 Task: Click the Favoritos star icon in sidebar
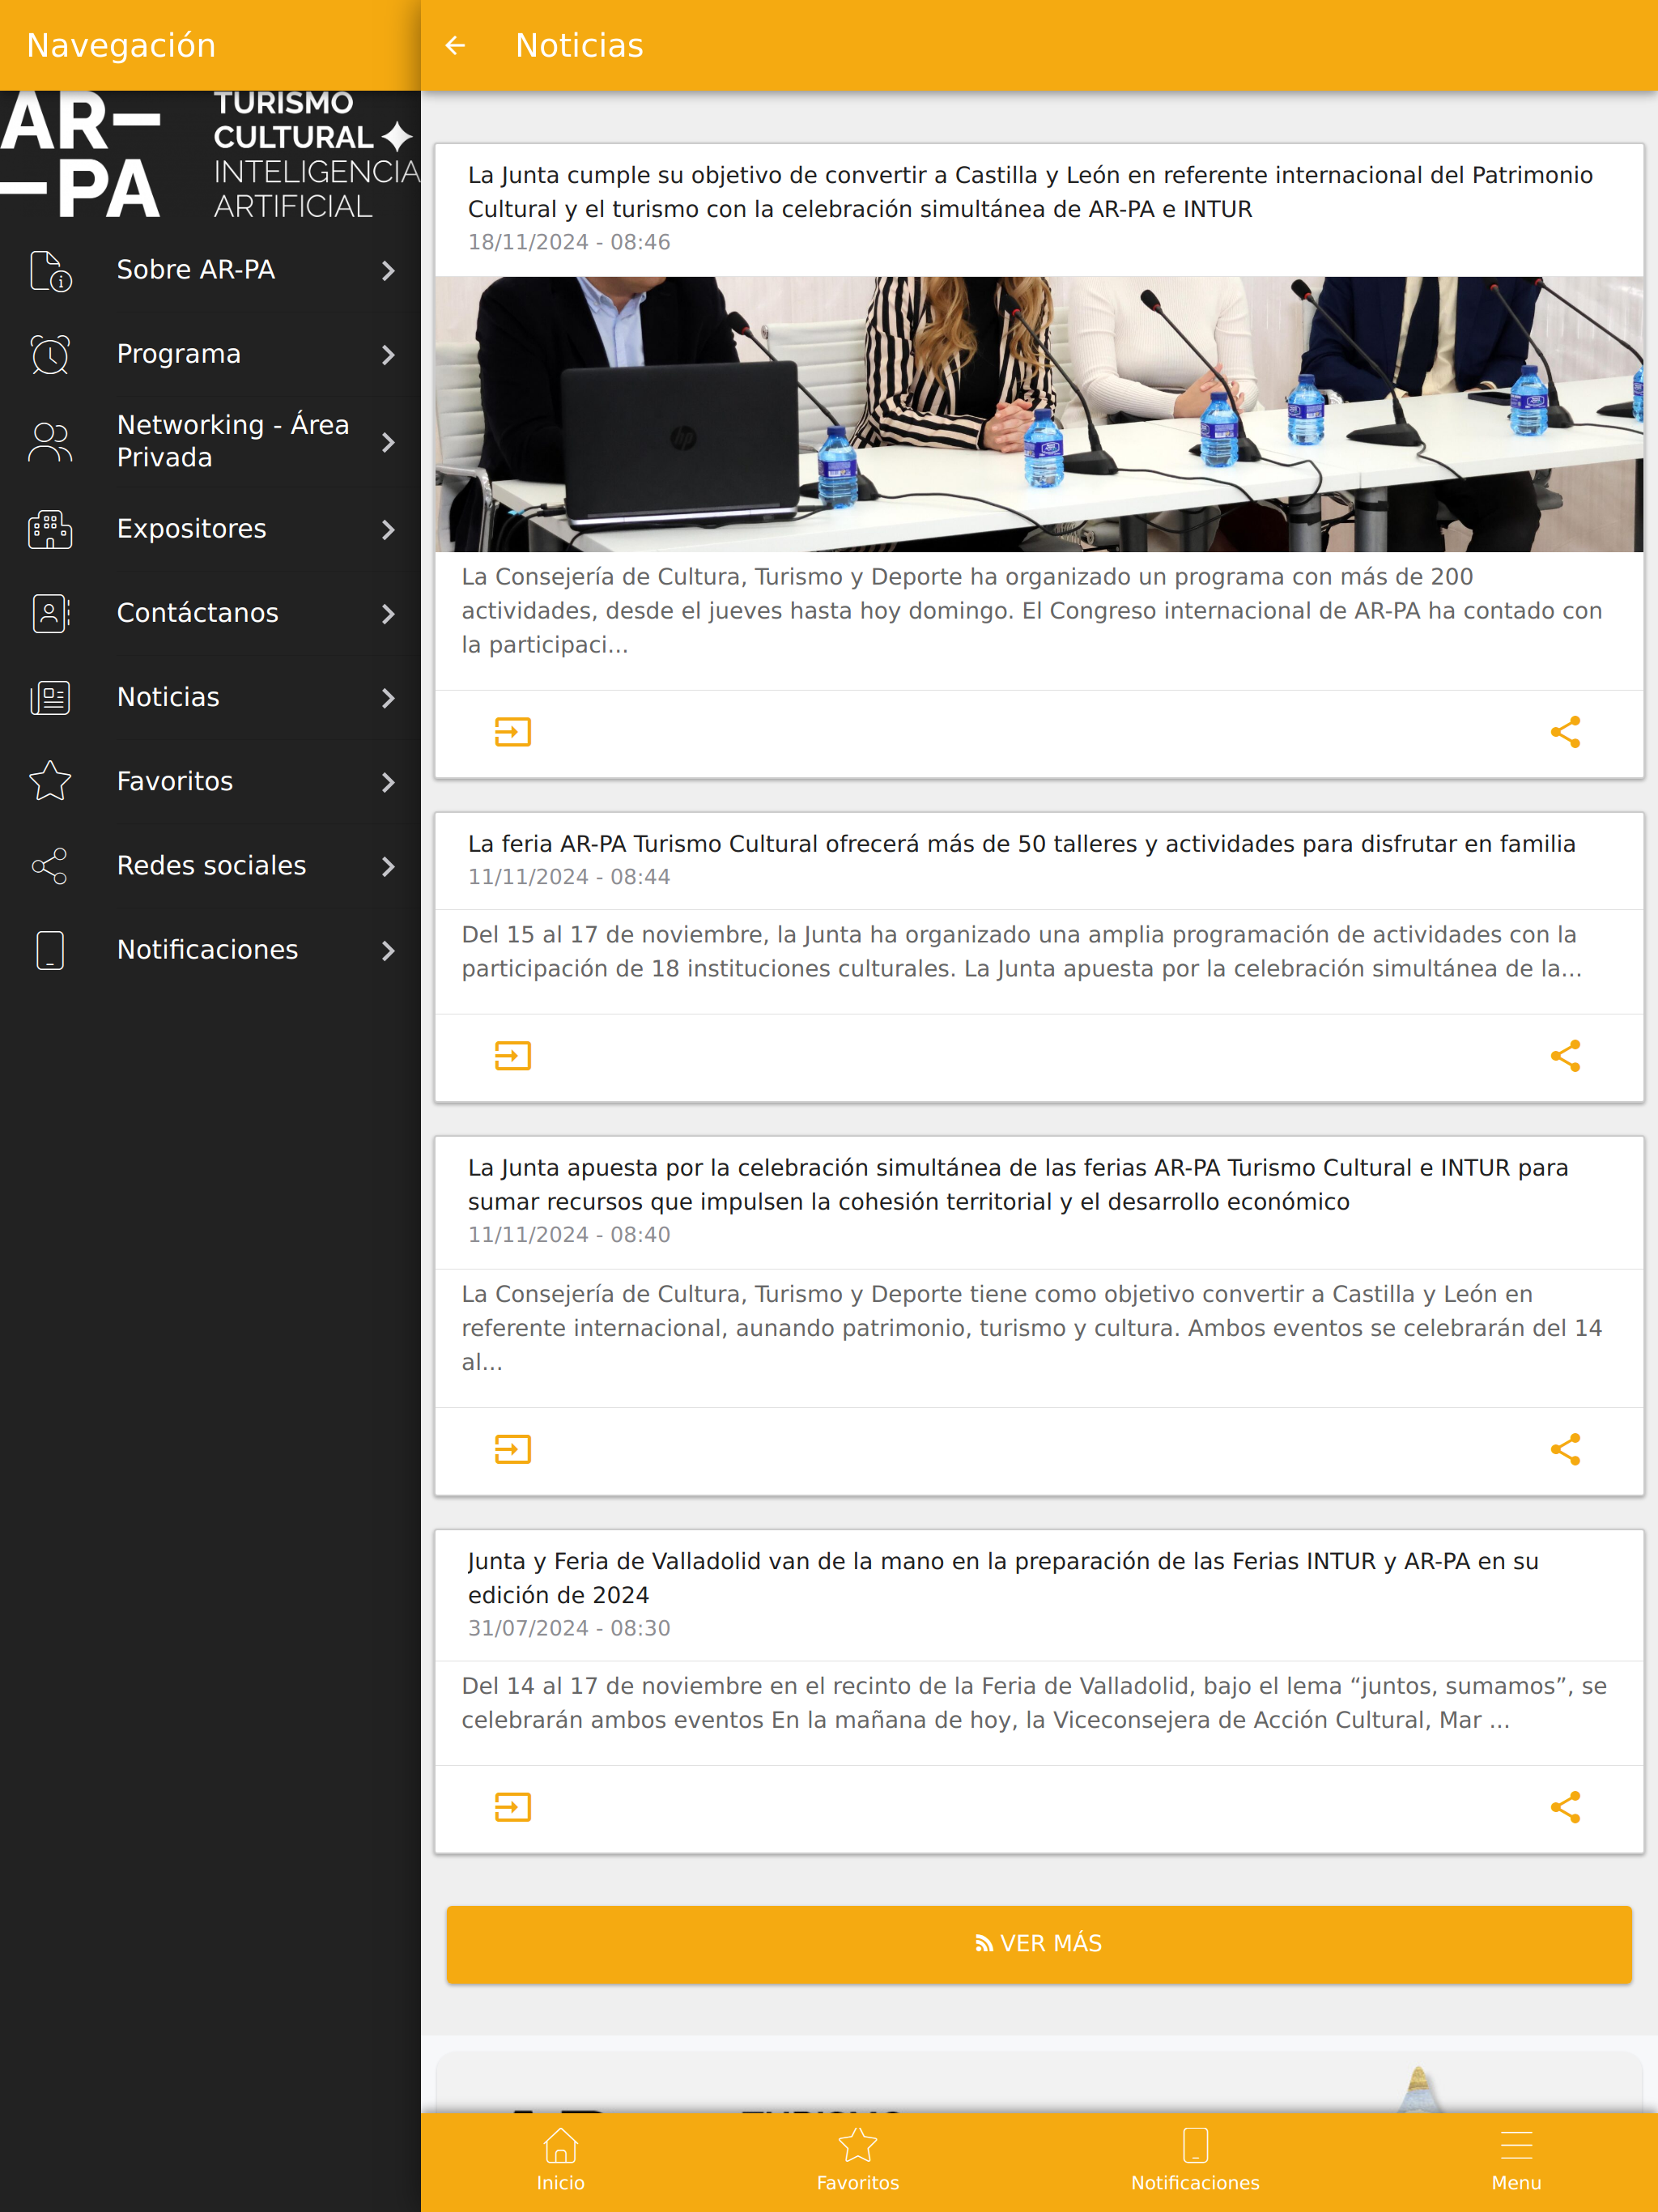[x=50, y=781]
